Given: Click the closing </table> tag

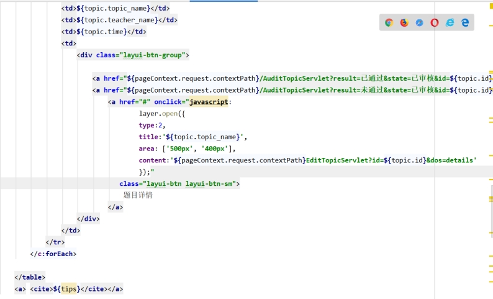Looking at the screenshot, I should pos(30,277).
